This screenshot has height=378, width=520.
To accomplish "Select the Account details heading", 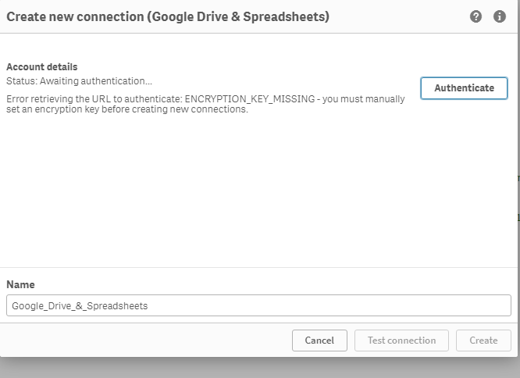I will (x=42, y=67).
